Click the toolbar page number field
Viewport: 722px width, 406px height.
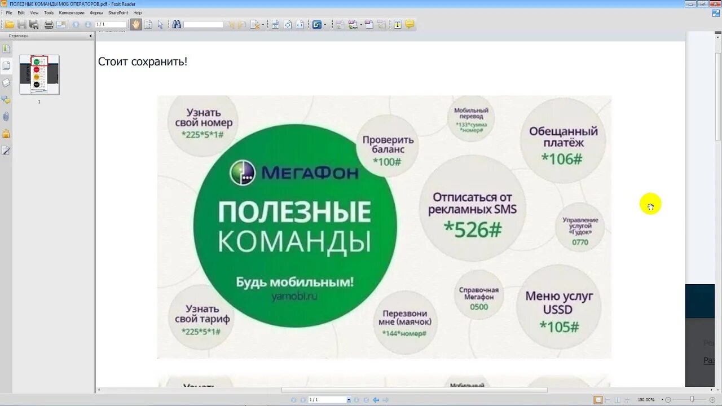click(111, 24)
